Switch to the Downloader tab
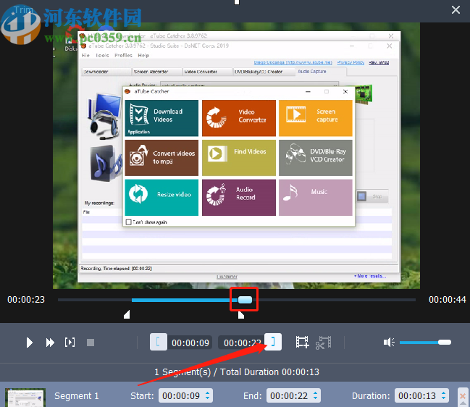 pyautogui.click(x=106, y=72)
